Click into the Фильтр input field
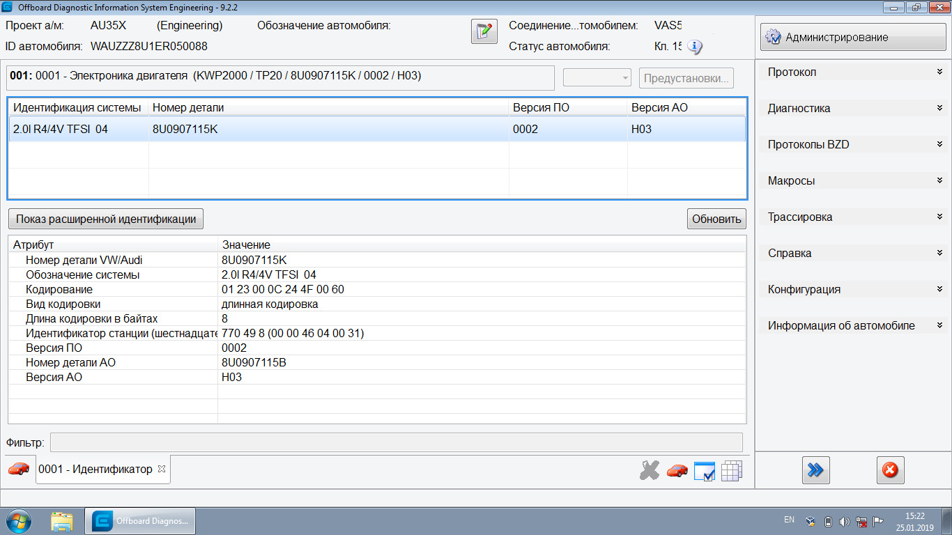 click(x=396, y=442)
